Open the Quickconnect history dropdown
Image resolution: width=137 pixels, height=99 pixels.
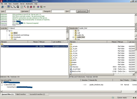(x=89, y=11)
